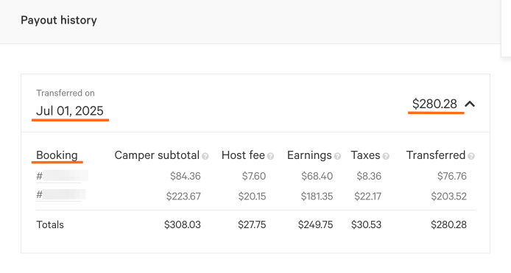This screenshot has height=273, width=511.
Task: Select the Jul 01, 2025 transfer date
Action: pos(70,111)
